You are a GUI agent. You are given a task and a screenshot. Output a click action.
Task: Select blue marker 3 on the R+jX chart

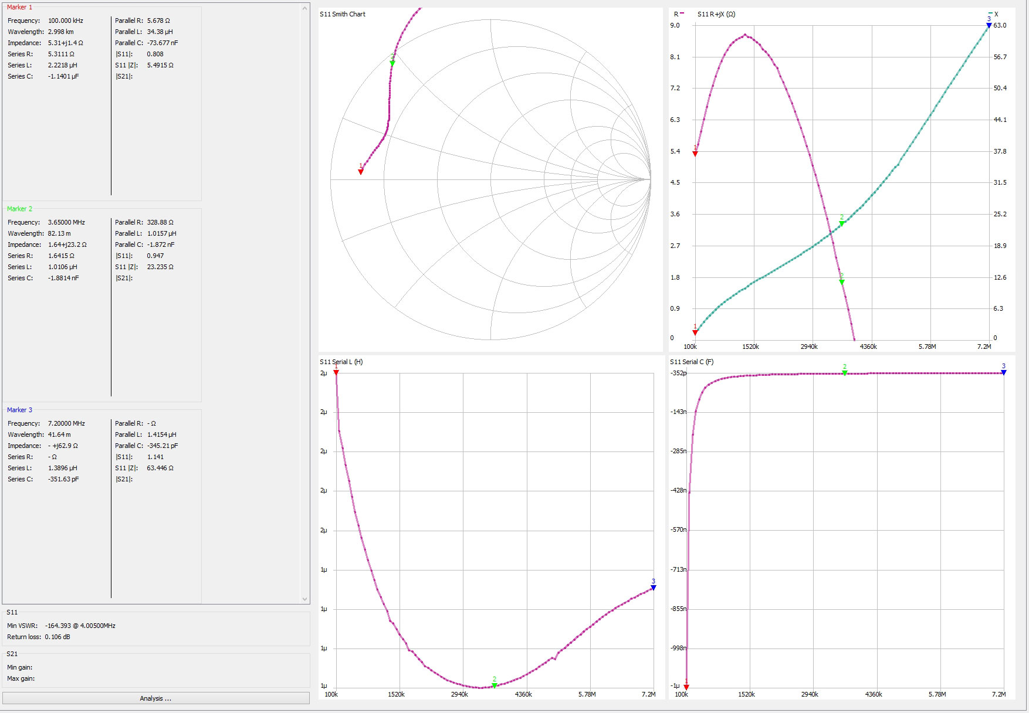pos(989,25)
